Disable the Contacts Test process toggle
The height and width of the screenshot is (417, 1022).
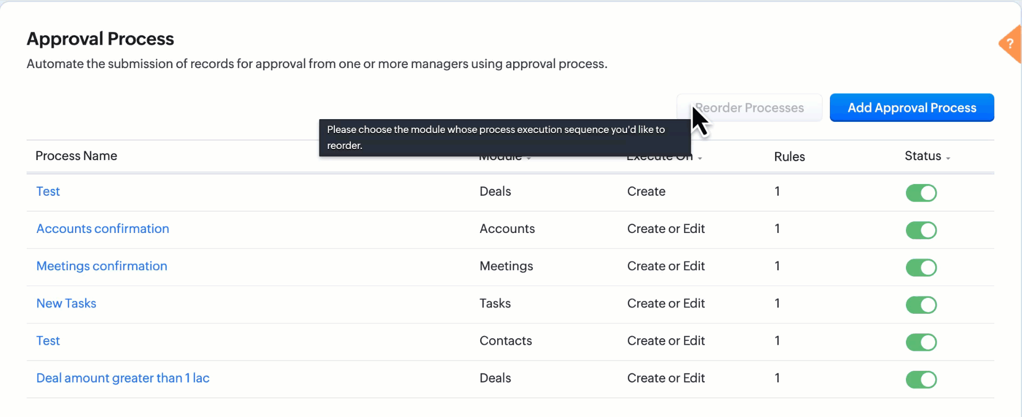921,342
